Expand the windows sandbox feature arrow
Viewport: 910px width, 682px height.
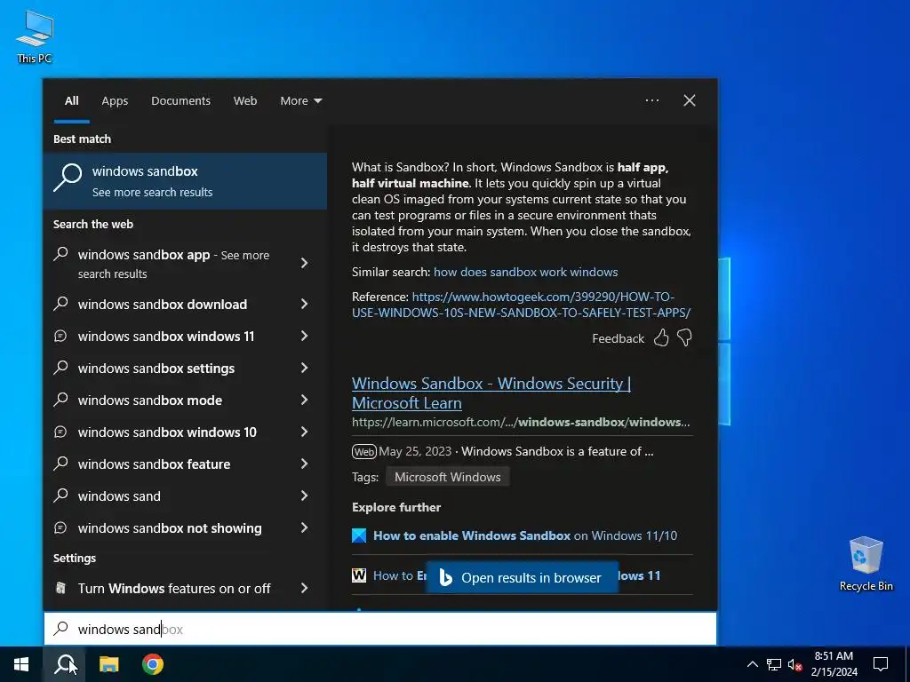304,464
